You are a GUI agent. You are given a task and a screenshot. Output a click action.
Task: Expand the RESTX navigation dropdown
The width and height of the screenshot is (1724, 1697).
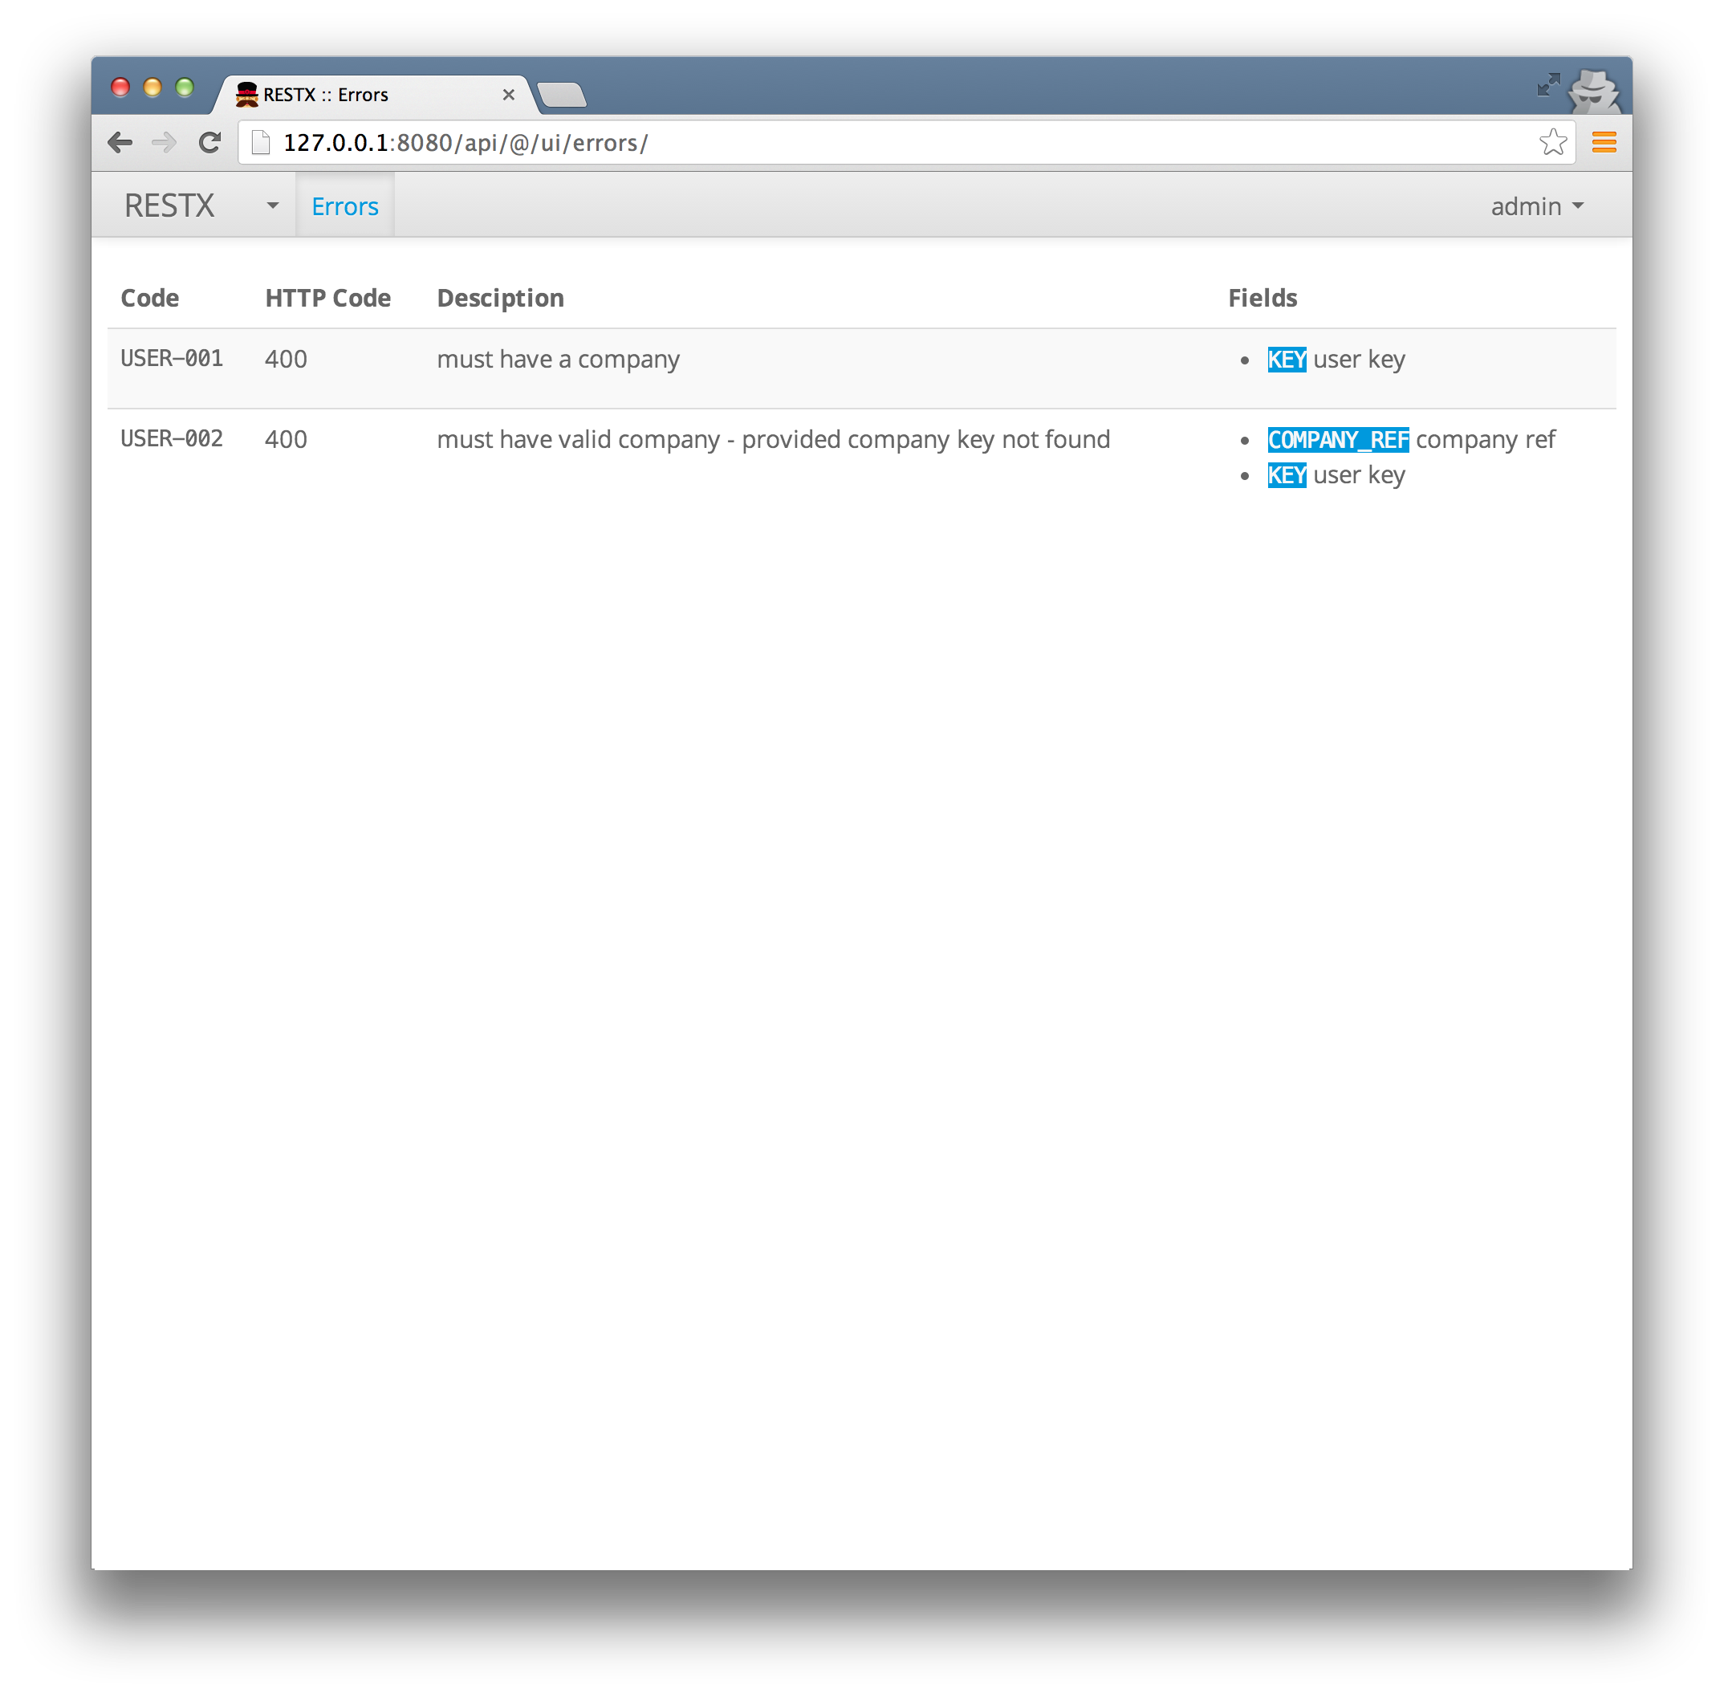pos(272,206)
